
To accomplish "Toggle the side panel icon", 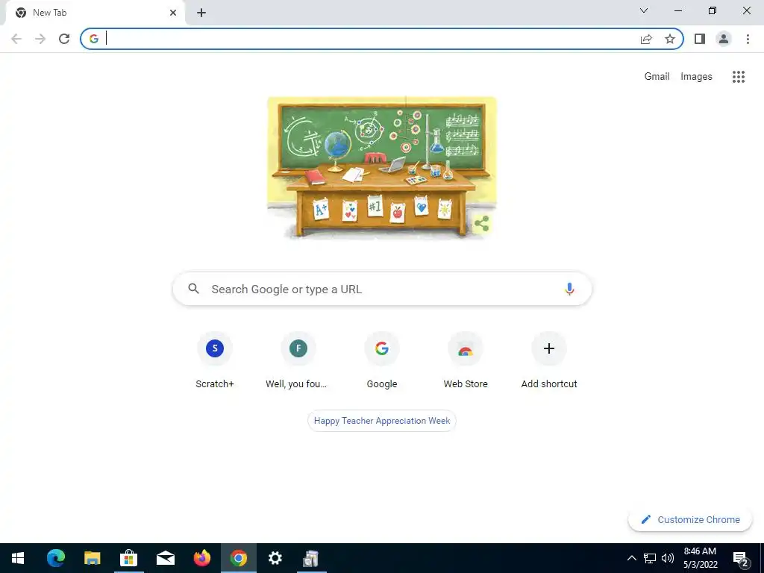I will click(x=700, y=39).
